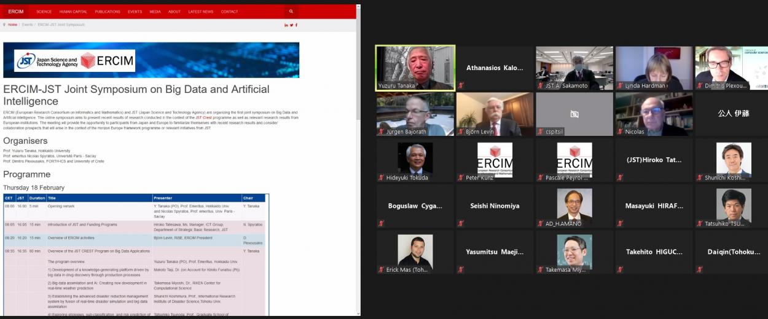Click muted mic icon on cspitsil tile
The image size is (768, 319).
541,132
